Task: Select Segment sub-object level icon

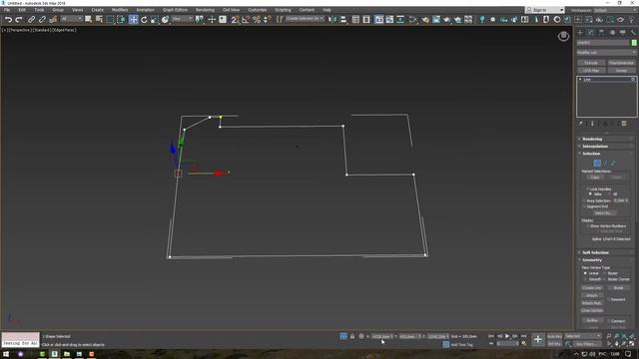Action: [x=605, y=163]
